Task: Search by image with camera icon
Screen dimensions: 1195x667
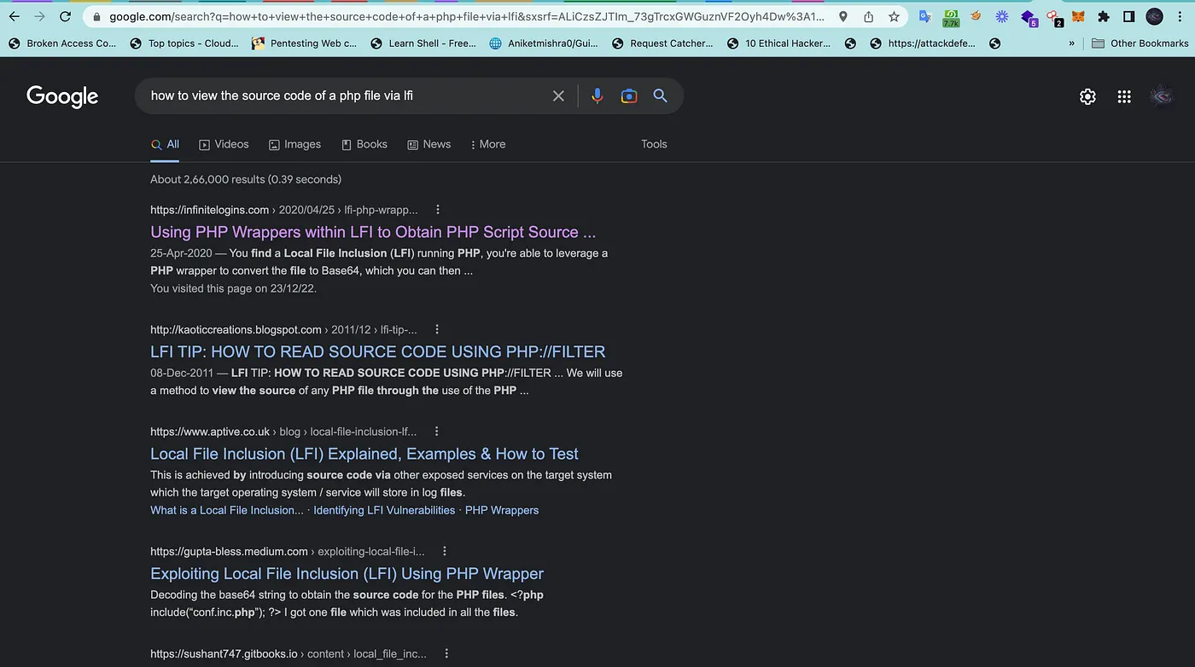Action: point(629,96)
